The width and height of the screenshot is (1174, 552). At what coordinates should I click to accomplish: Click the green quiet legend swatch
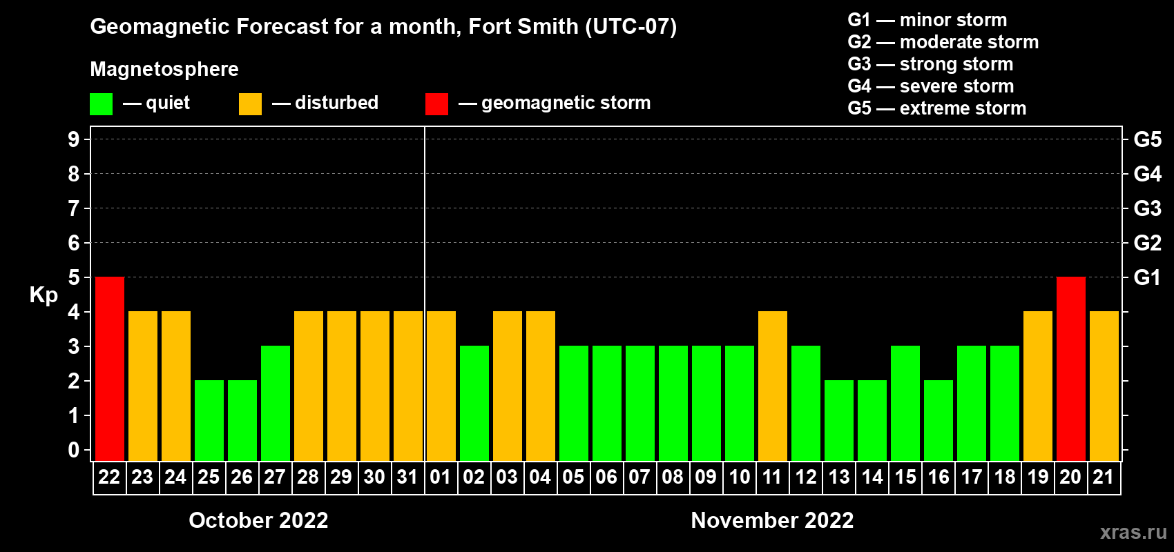click(101, 104)
